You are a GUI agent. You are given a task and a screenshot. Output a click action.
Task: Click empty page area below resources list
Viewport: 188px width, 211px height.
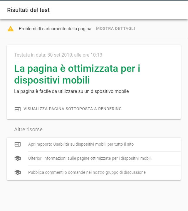click(94, 195)
